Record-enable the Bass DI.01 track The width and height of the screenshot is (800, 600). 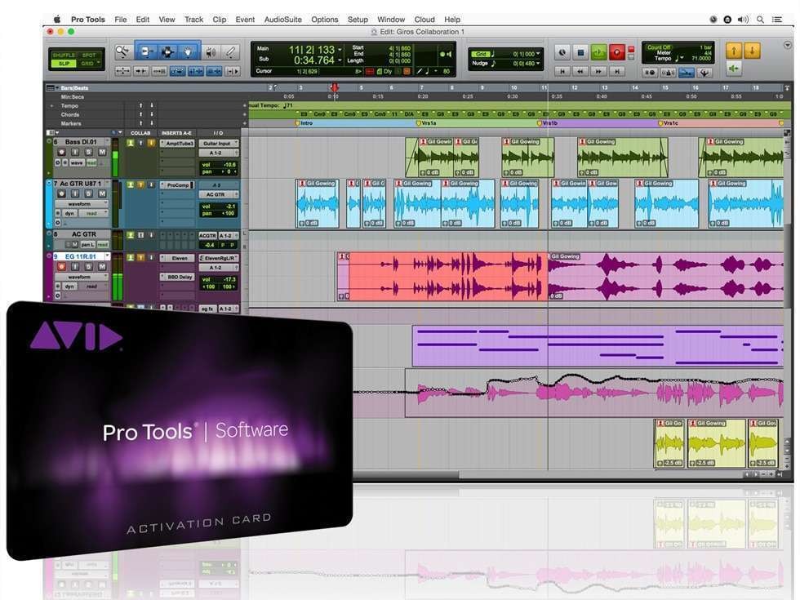pyautogui.click(x=62, y=152)
